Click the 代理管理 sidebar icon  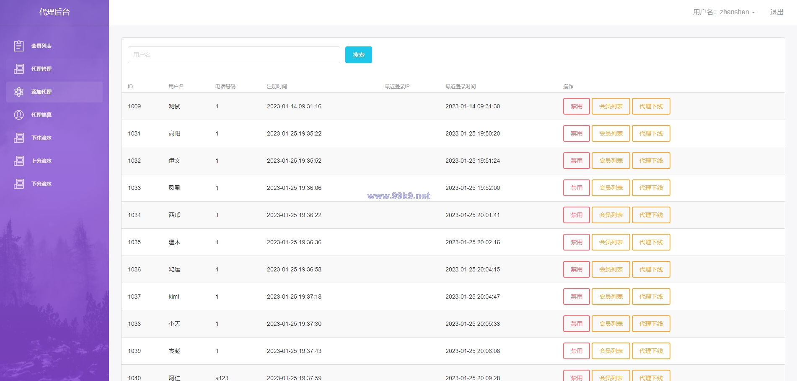(x=19, y=69)
